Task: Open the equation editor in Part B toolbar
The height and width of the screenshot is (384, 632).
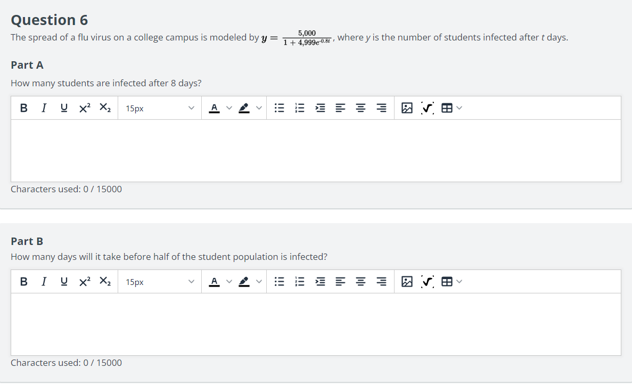Action: tap(427, 281)
